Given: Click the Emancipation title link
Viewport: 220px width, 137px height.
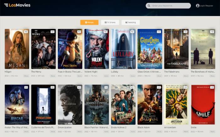Looking at the screenshot, I should (65, 128).
